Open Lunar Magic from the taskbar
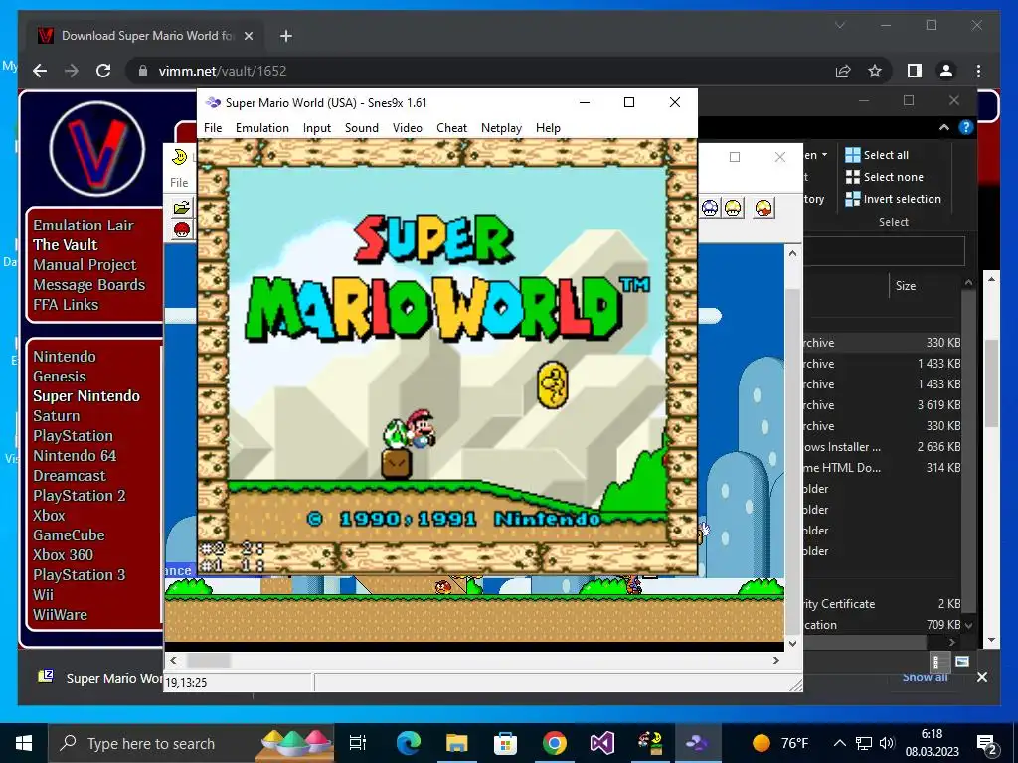Screen dimensions: 1018x763 650,743
